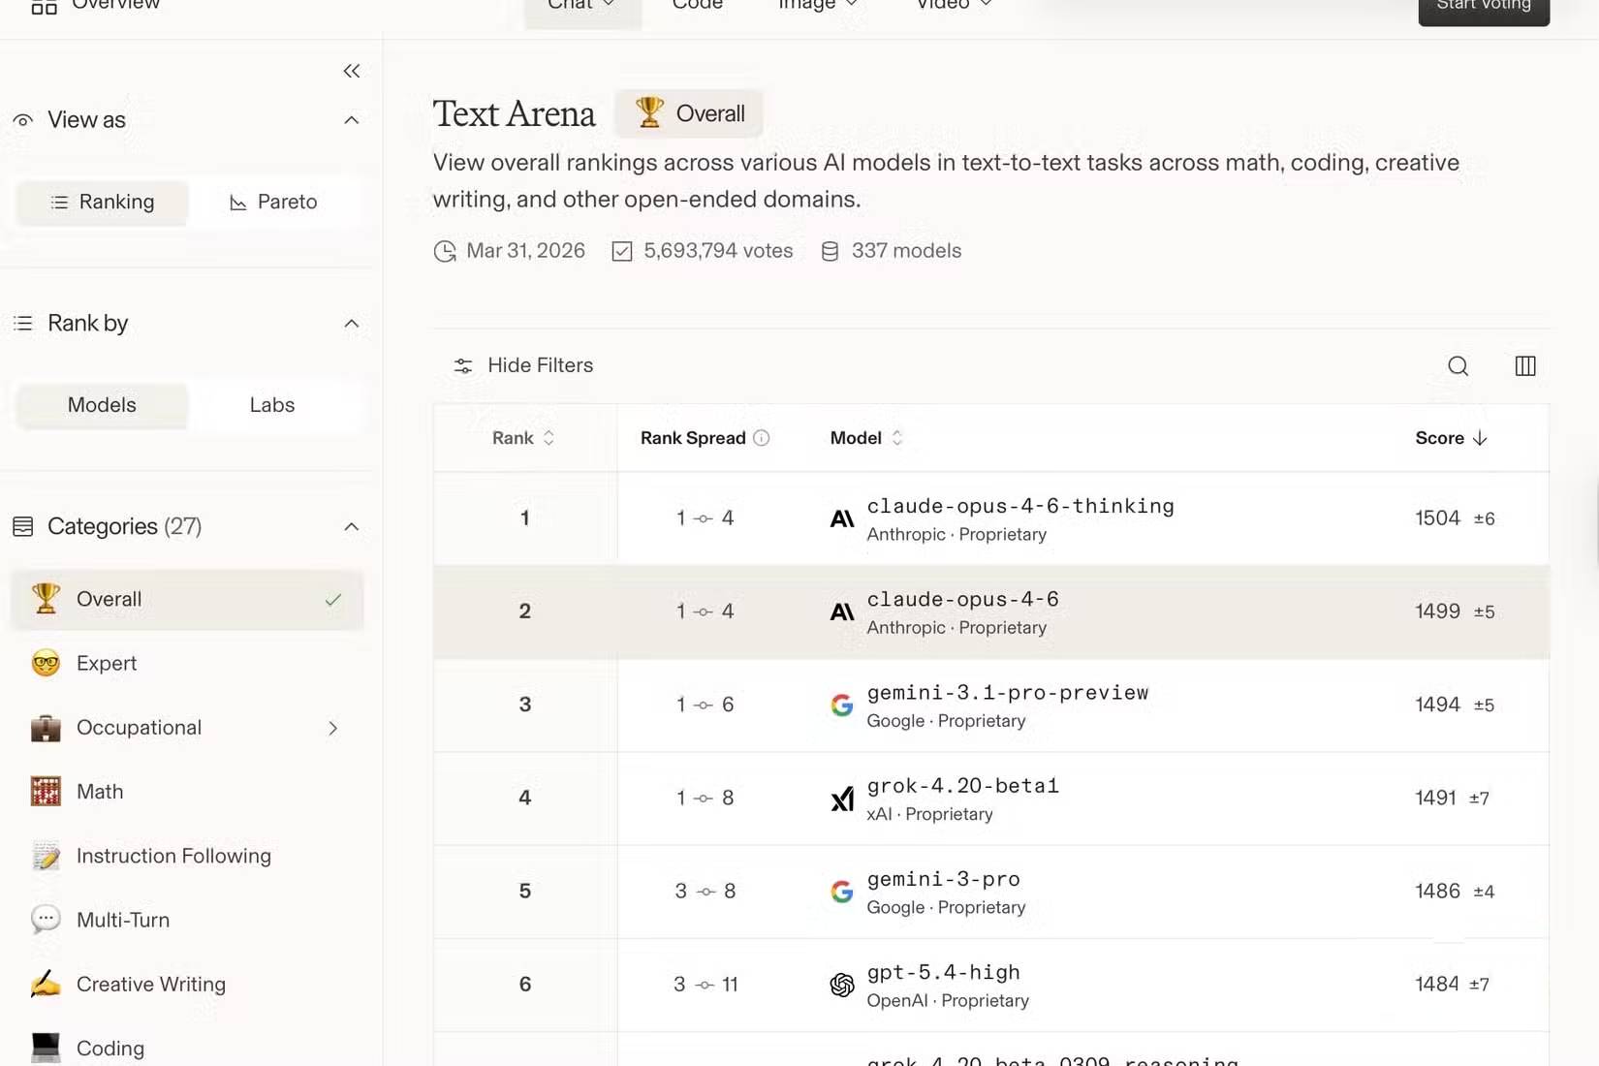Click the Score column sort arrow
Viewport: 1599px width, 1066px height.
coord(1480,438)
